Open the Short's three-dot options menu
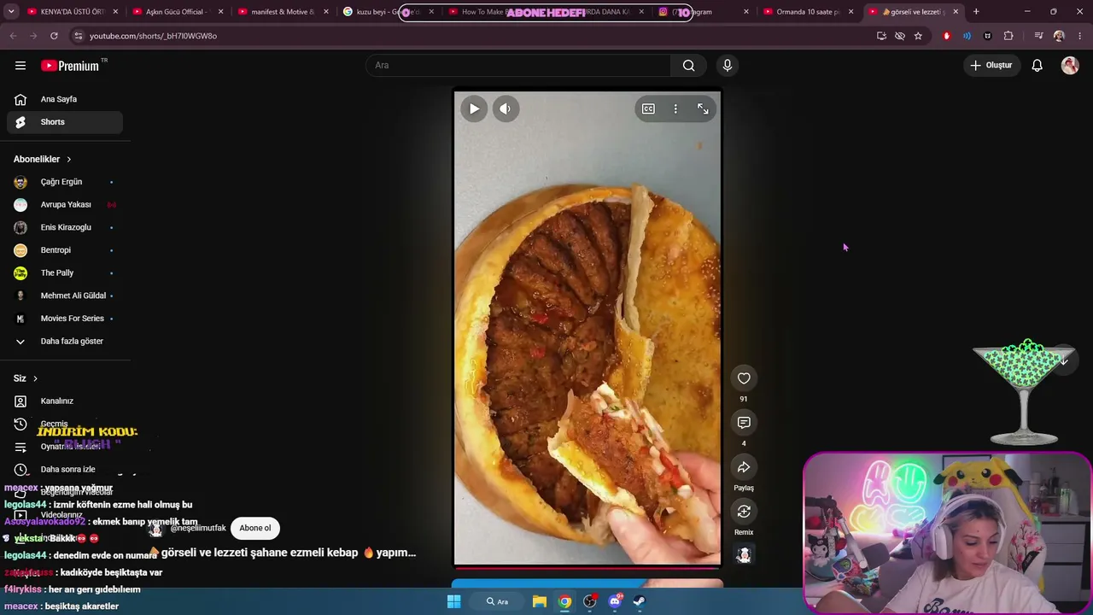 point(675,108)
